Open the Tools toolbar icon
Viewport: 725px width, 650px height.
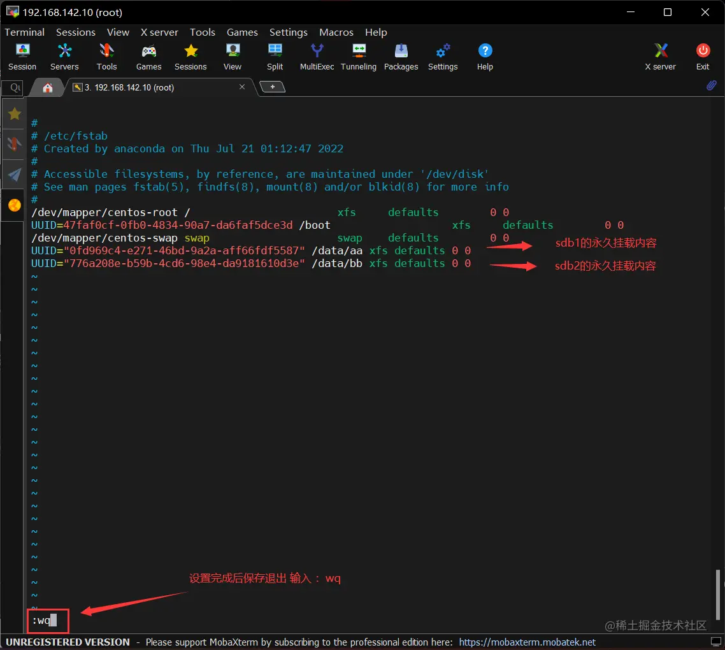[x=106, y=57]
